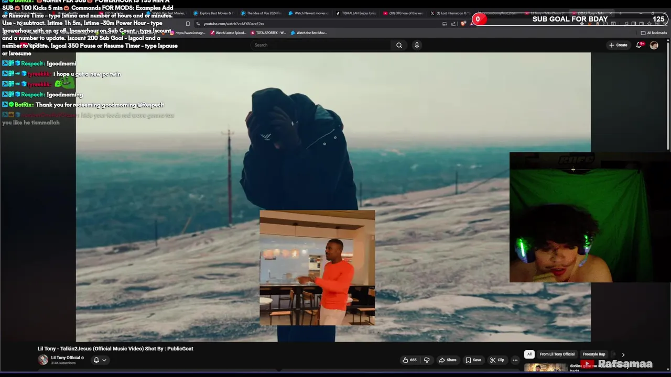
Task: Open Watch the Best Movies bookmark
Action: point(308,32)
